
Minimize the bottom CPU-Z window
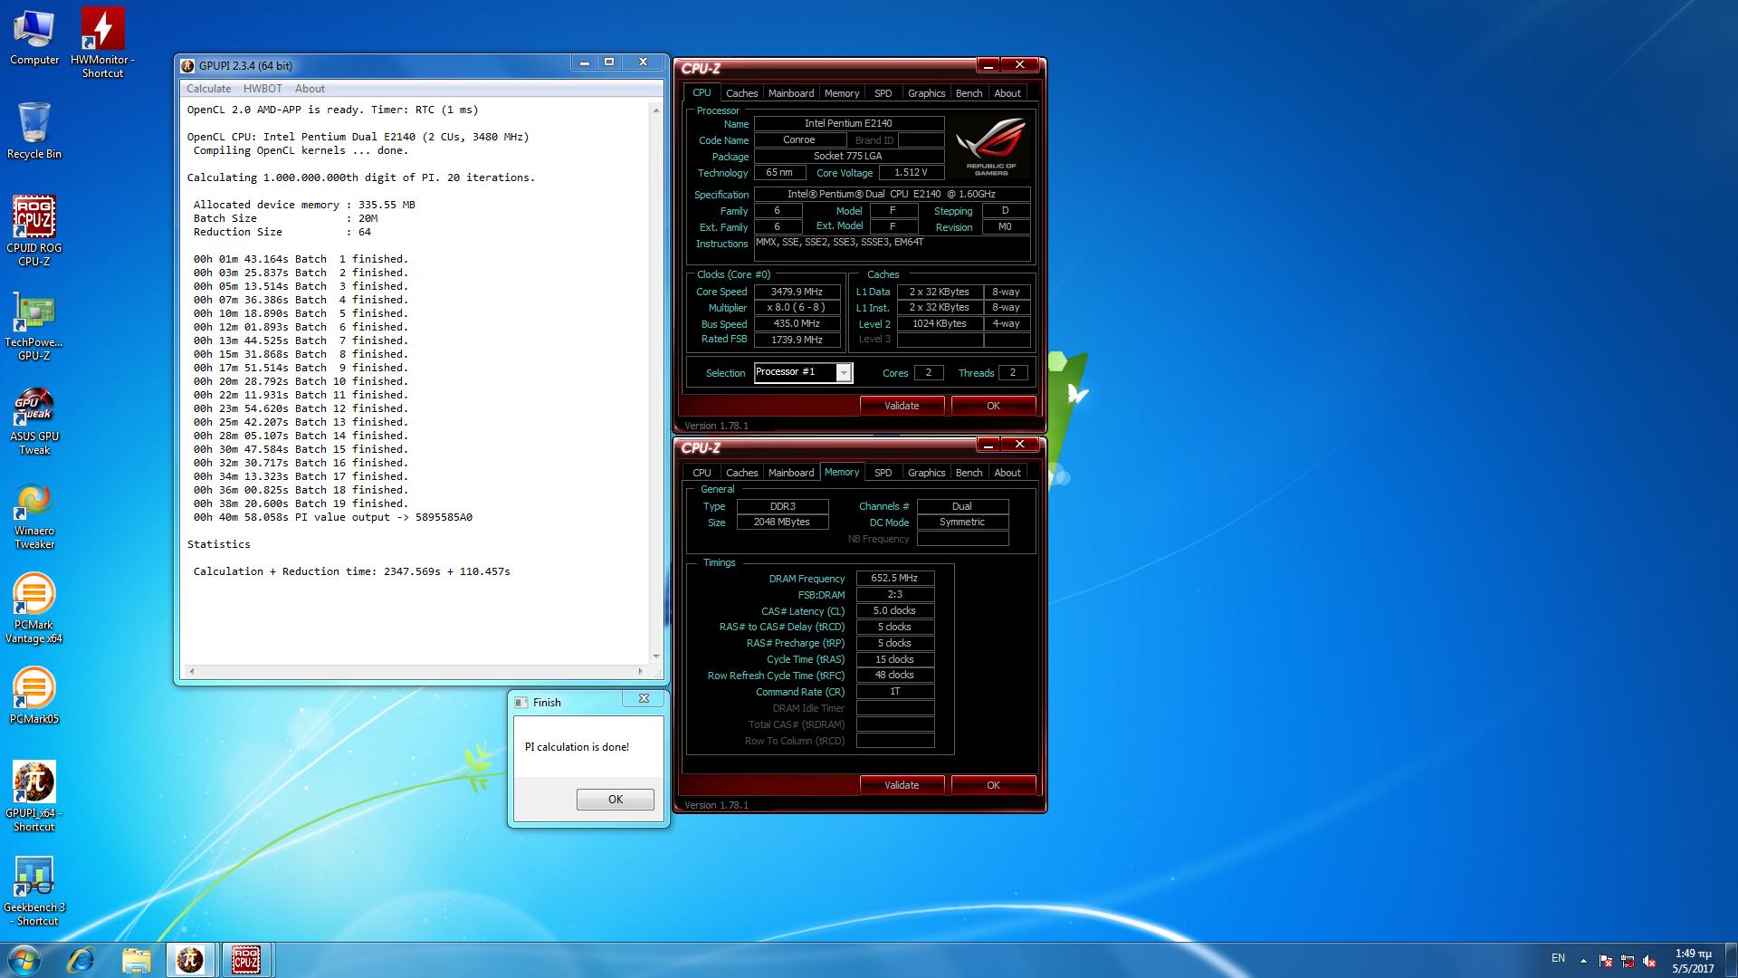[988, 445]
